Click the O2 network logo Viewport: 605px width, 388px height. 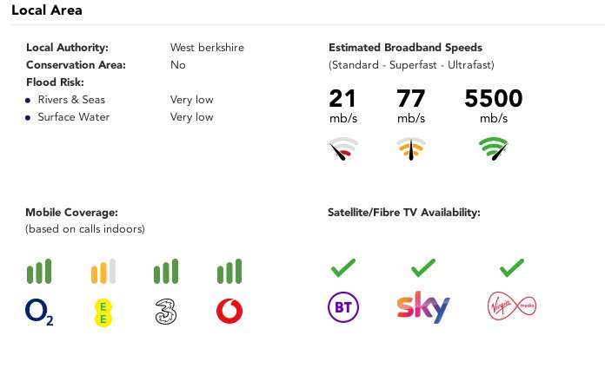(39, 312)
